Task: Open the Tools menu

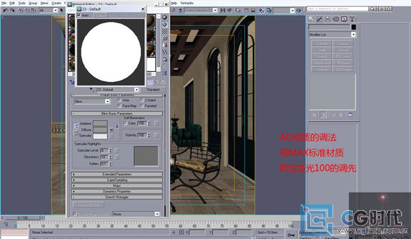Action: (21, 3)
